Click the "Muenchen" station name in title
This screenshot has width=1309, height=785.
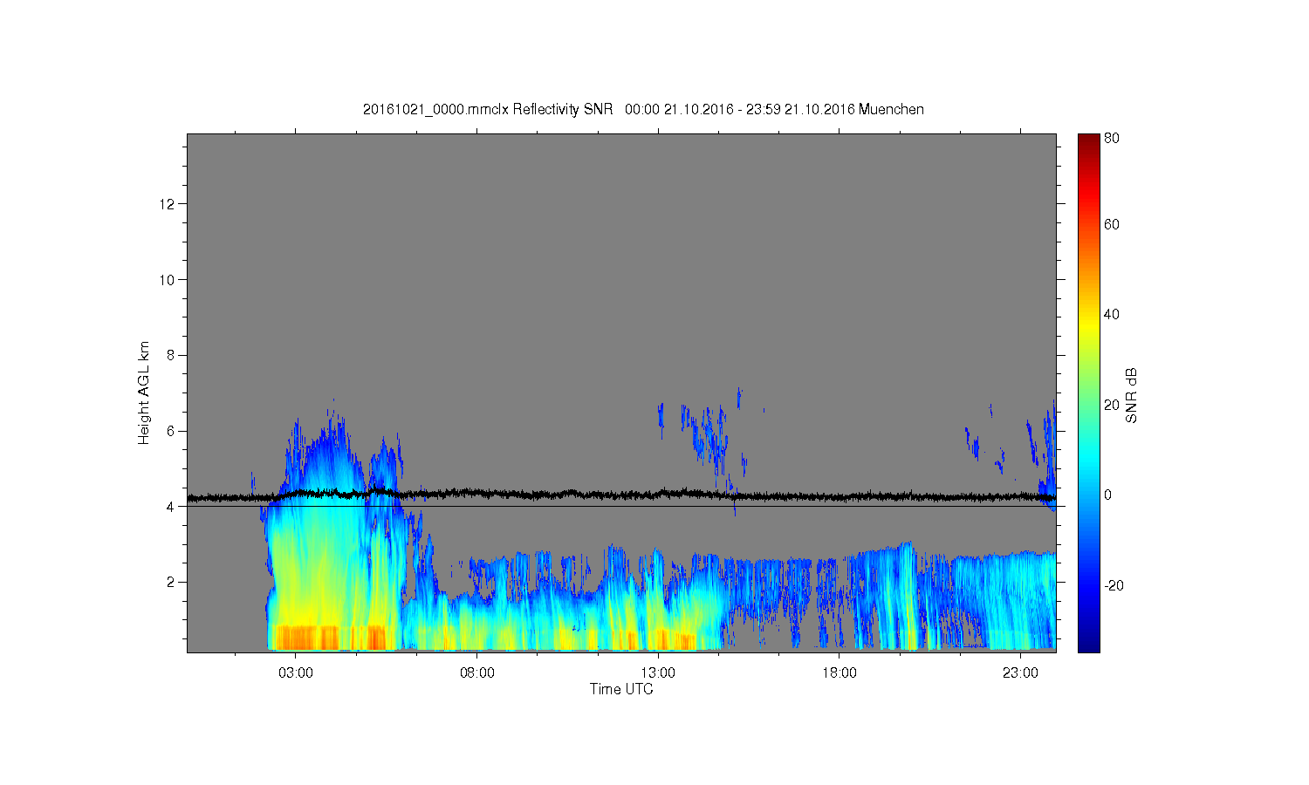[x=891, y=110]
